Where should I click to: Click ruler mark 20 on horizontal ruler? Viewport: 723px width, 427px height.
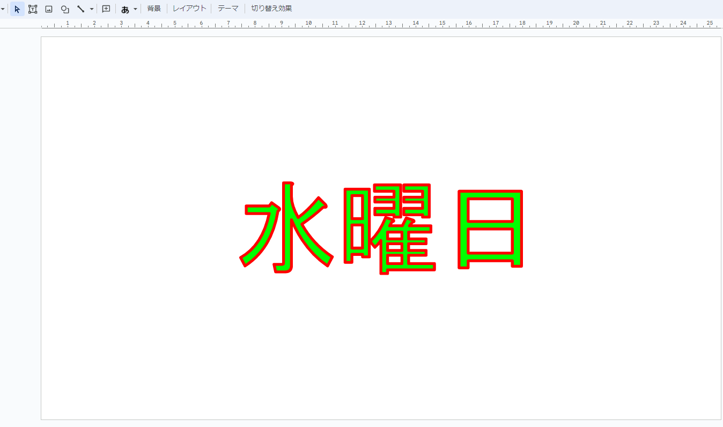point(576,23)
